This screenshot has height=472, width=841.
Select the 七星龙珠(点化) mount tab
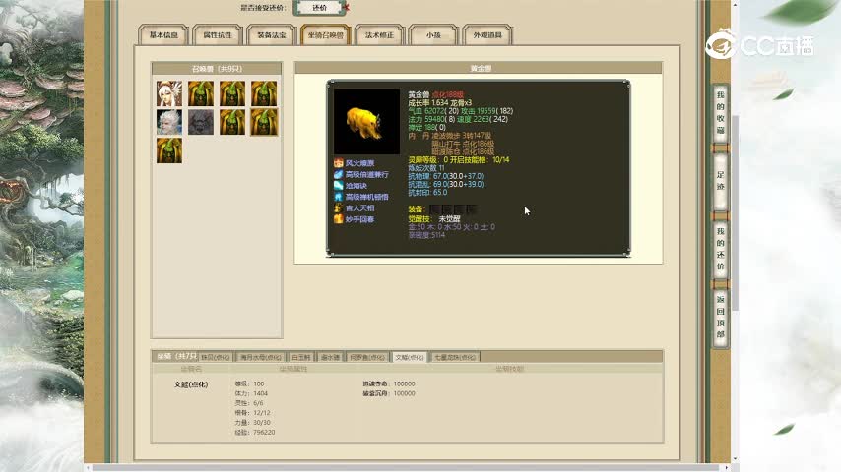[x=455, y=357]
